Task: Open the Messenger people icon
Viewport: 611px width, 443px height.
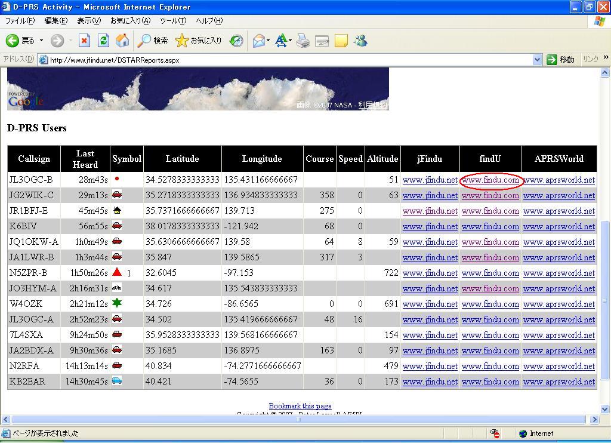Action: [x=360, y=40]
